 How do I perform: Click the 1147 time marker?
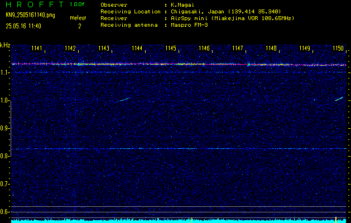point(238,49)
